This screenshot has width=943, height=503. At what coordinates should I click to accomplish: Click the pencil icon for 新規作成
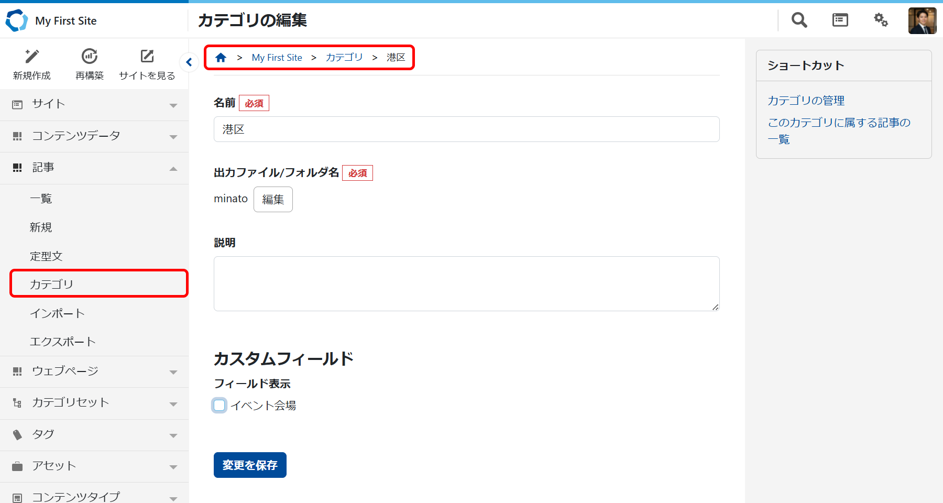32,57
